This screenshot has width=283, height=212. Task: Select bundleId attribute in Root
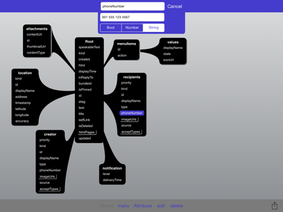pyautogui.click(x=85, y=84)
